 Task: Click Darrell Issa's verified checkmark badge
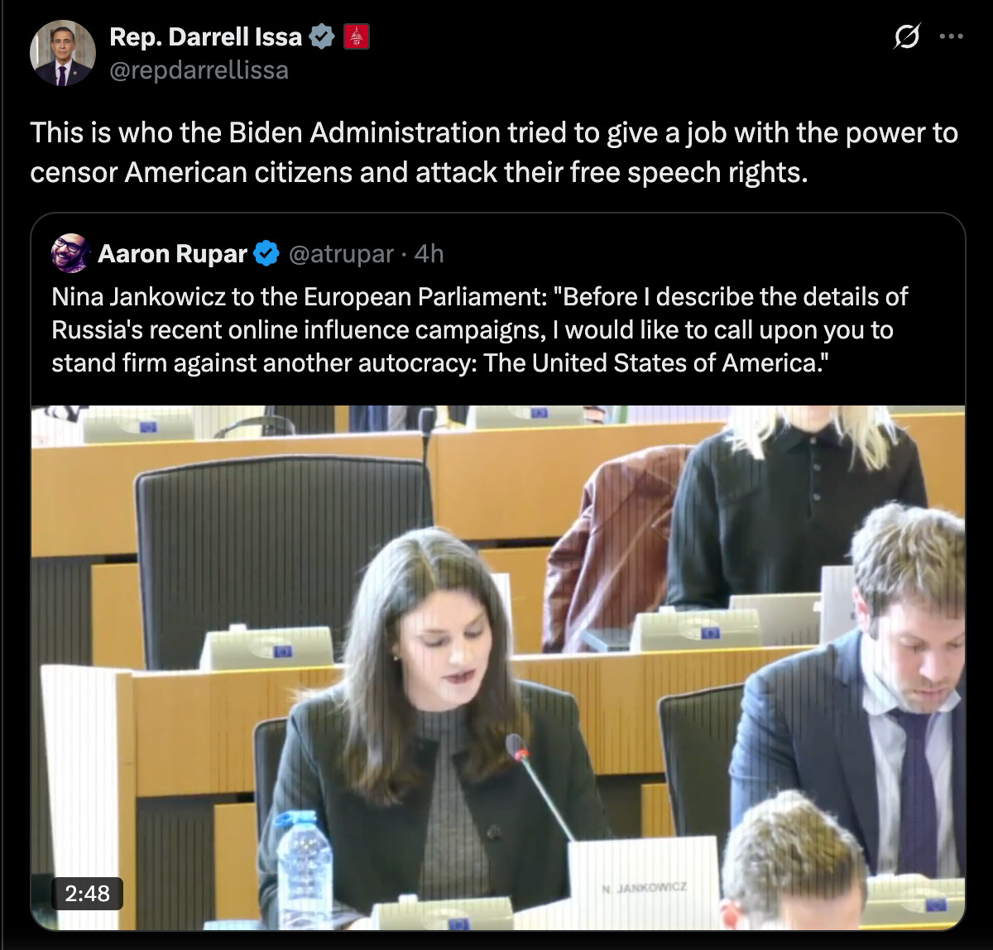click(322, 36)
